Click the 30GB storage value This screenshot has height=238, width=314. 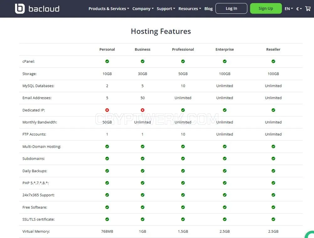click(142, 74)
